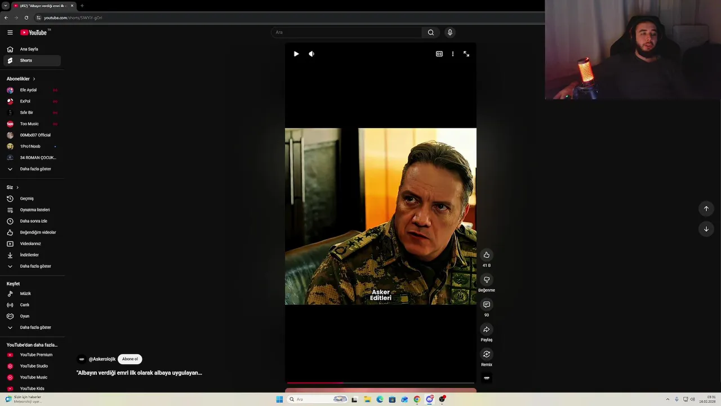
Task: Open YouTube Kids link
Action: pos(32,389)
